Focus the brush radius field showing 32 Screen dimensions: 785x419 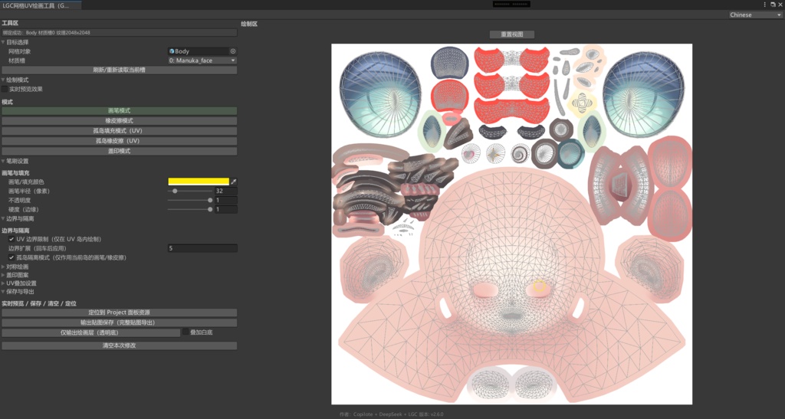pos(226,191)
